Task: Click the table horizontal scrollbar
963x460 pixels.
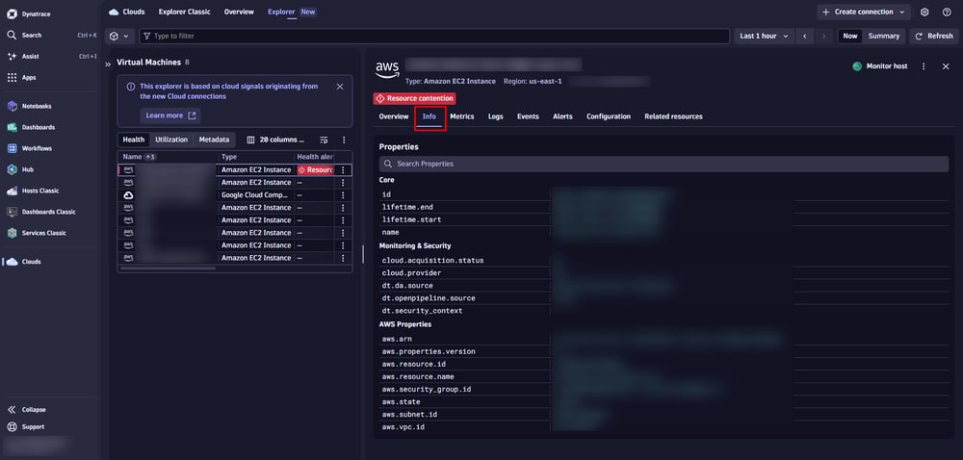Action: (168, 268)
